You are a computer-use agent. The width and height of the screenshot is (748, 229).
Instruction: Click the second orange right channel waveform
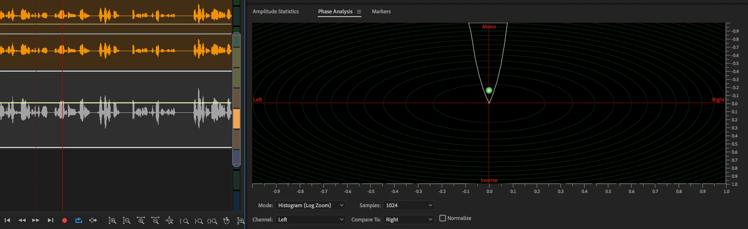pos(116,50)
